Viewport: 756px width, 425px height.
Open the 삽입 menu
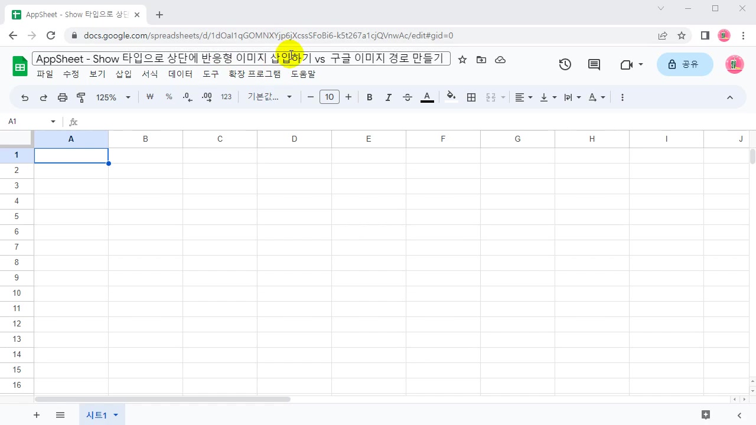pyautogui.click(x=123, y=74)
